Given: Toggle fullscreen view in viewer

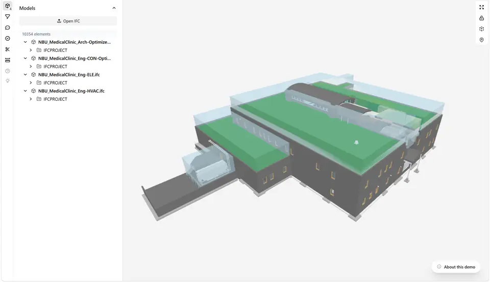Looking at the screenshot, I should 481,7.
